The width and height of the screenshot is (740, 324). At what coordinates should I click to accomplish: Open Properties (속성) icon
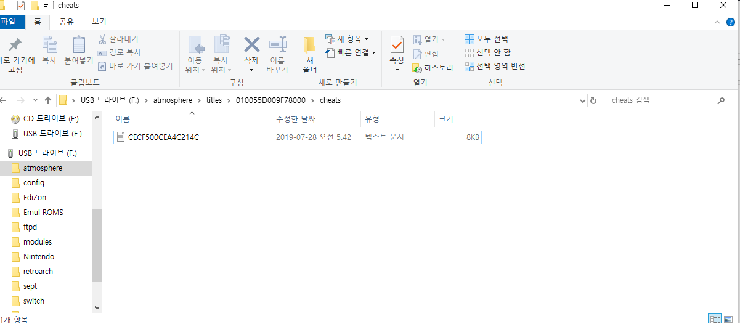(x=397, y=46)
